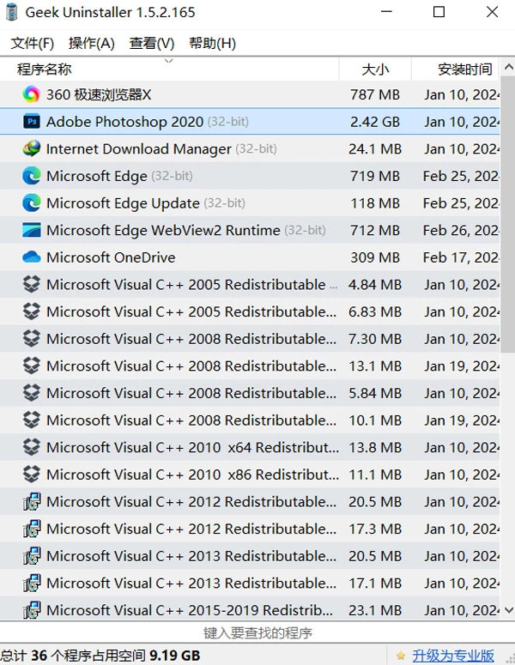This screenshot has width=515, height=665.
Task: Click the box icon of the 7.30 MB Visual C++ 2008 entry
Action: coord(32,338)
